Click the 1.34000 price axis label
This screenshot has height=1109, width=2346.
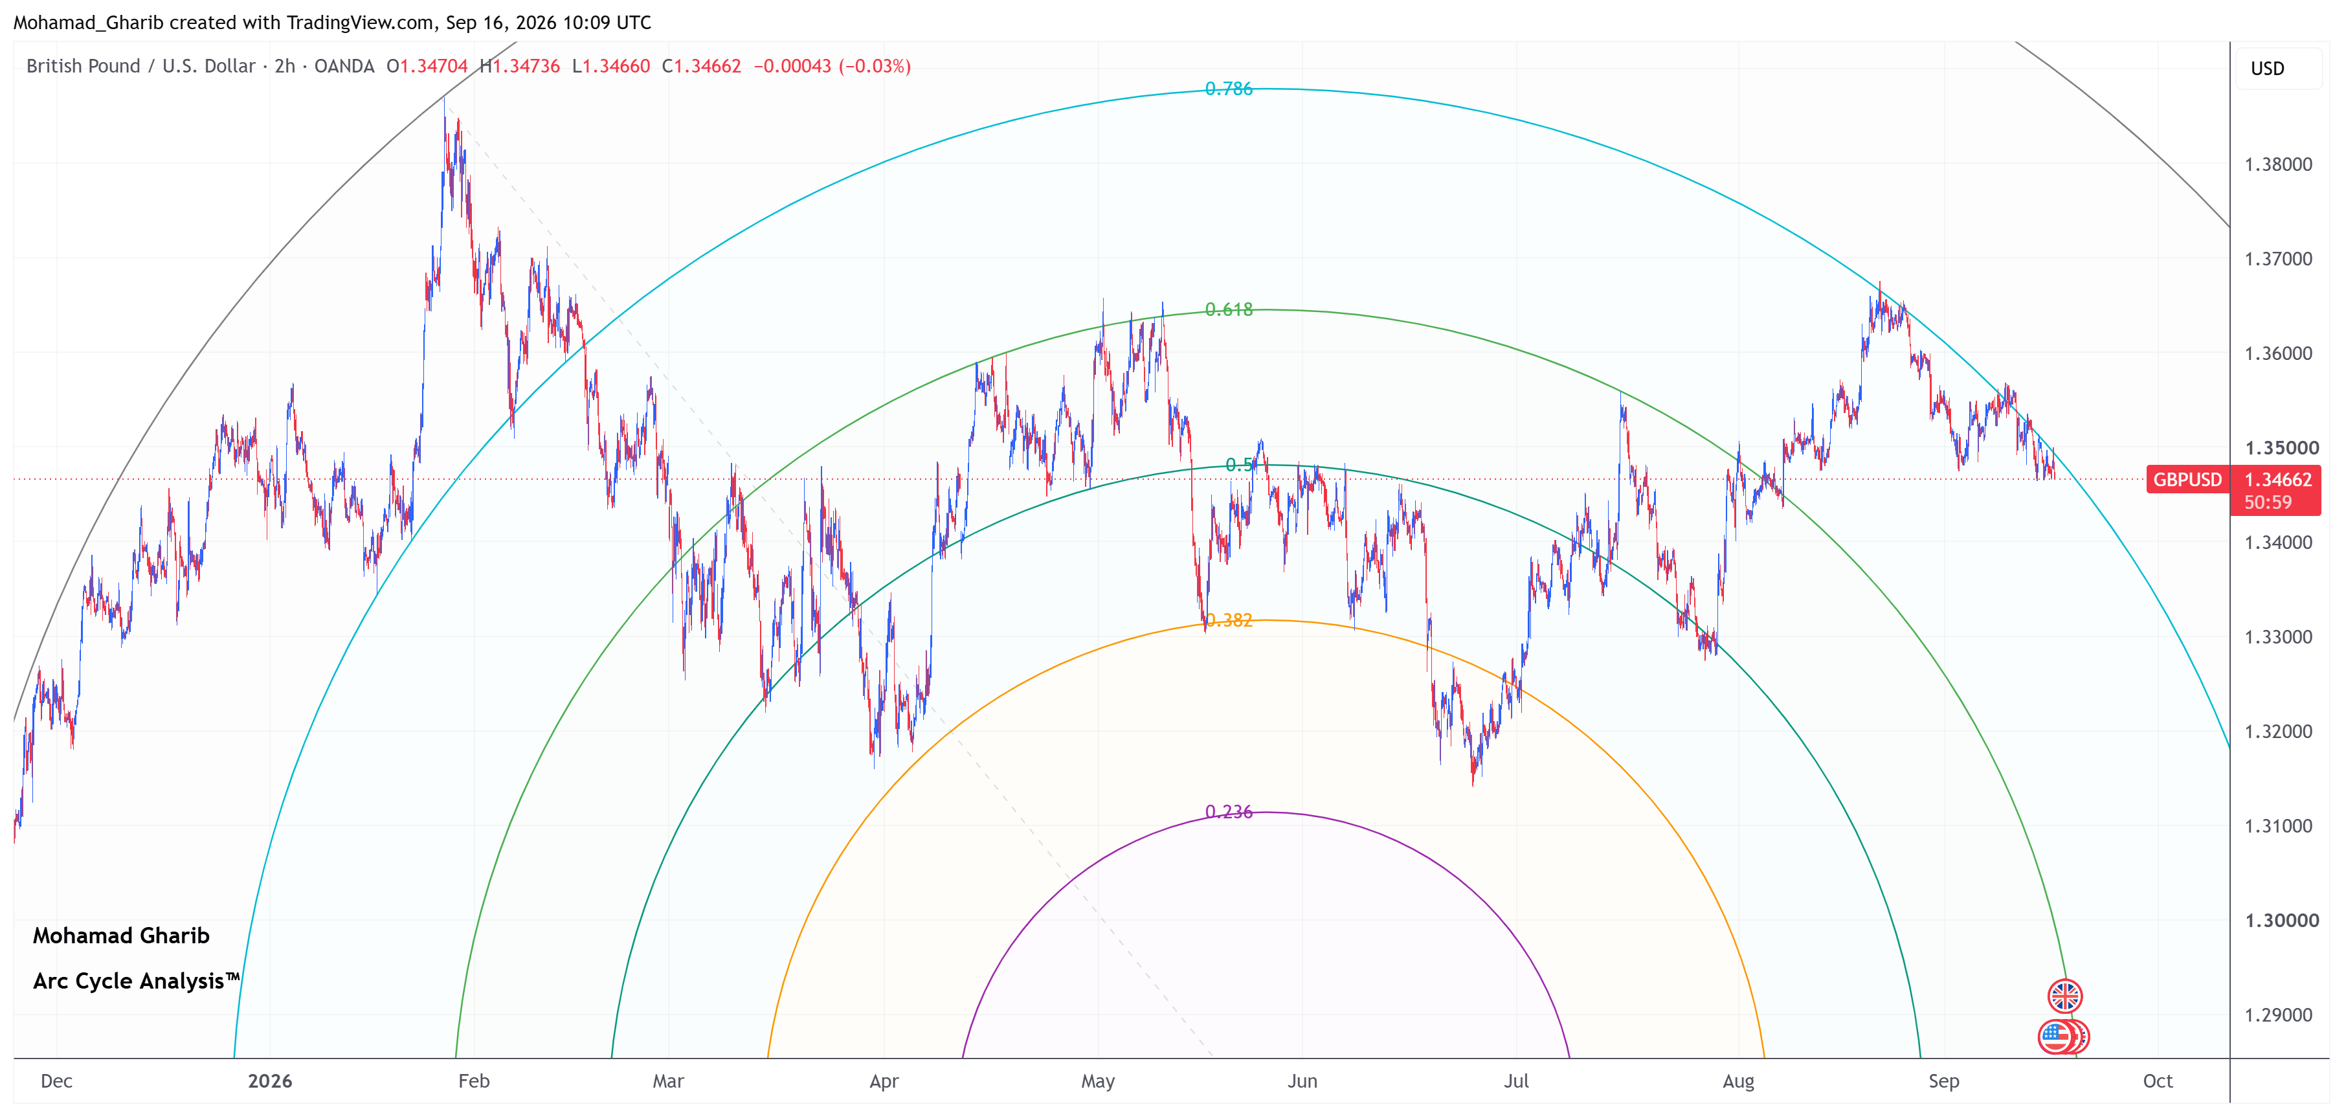pos(2277,543)
